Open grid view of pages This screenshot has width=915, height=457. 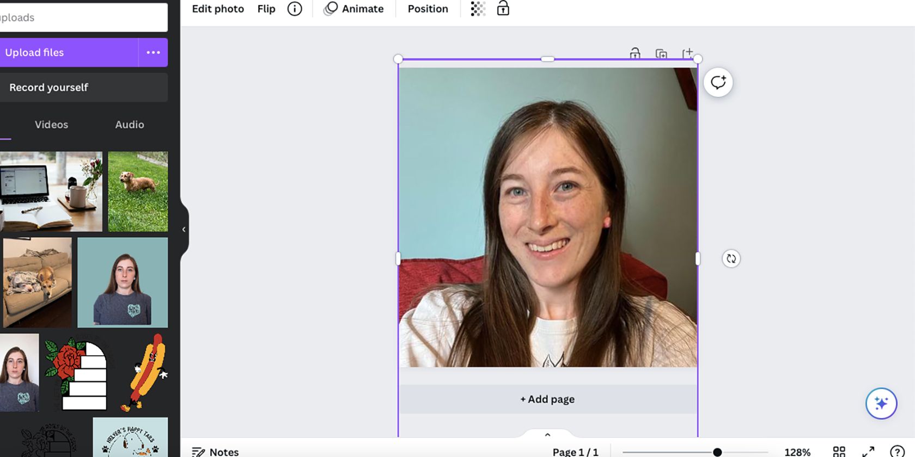(839, 452)
